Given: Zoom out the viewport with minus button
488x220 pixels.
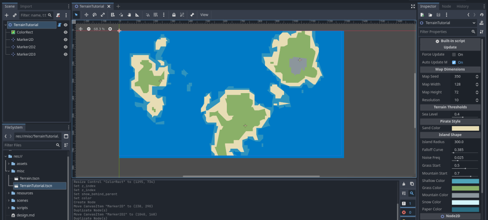Looking at the screenshot, I should point(89,29).
